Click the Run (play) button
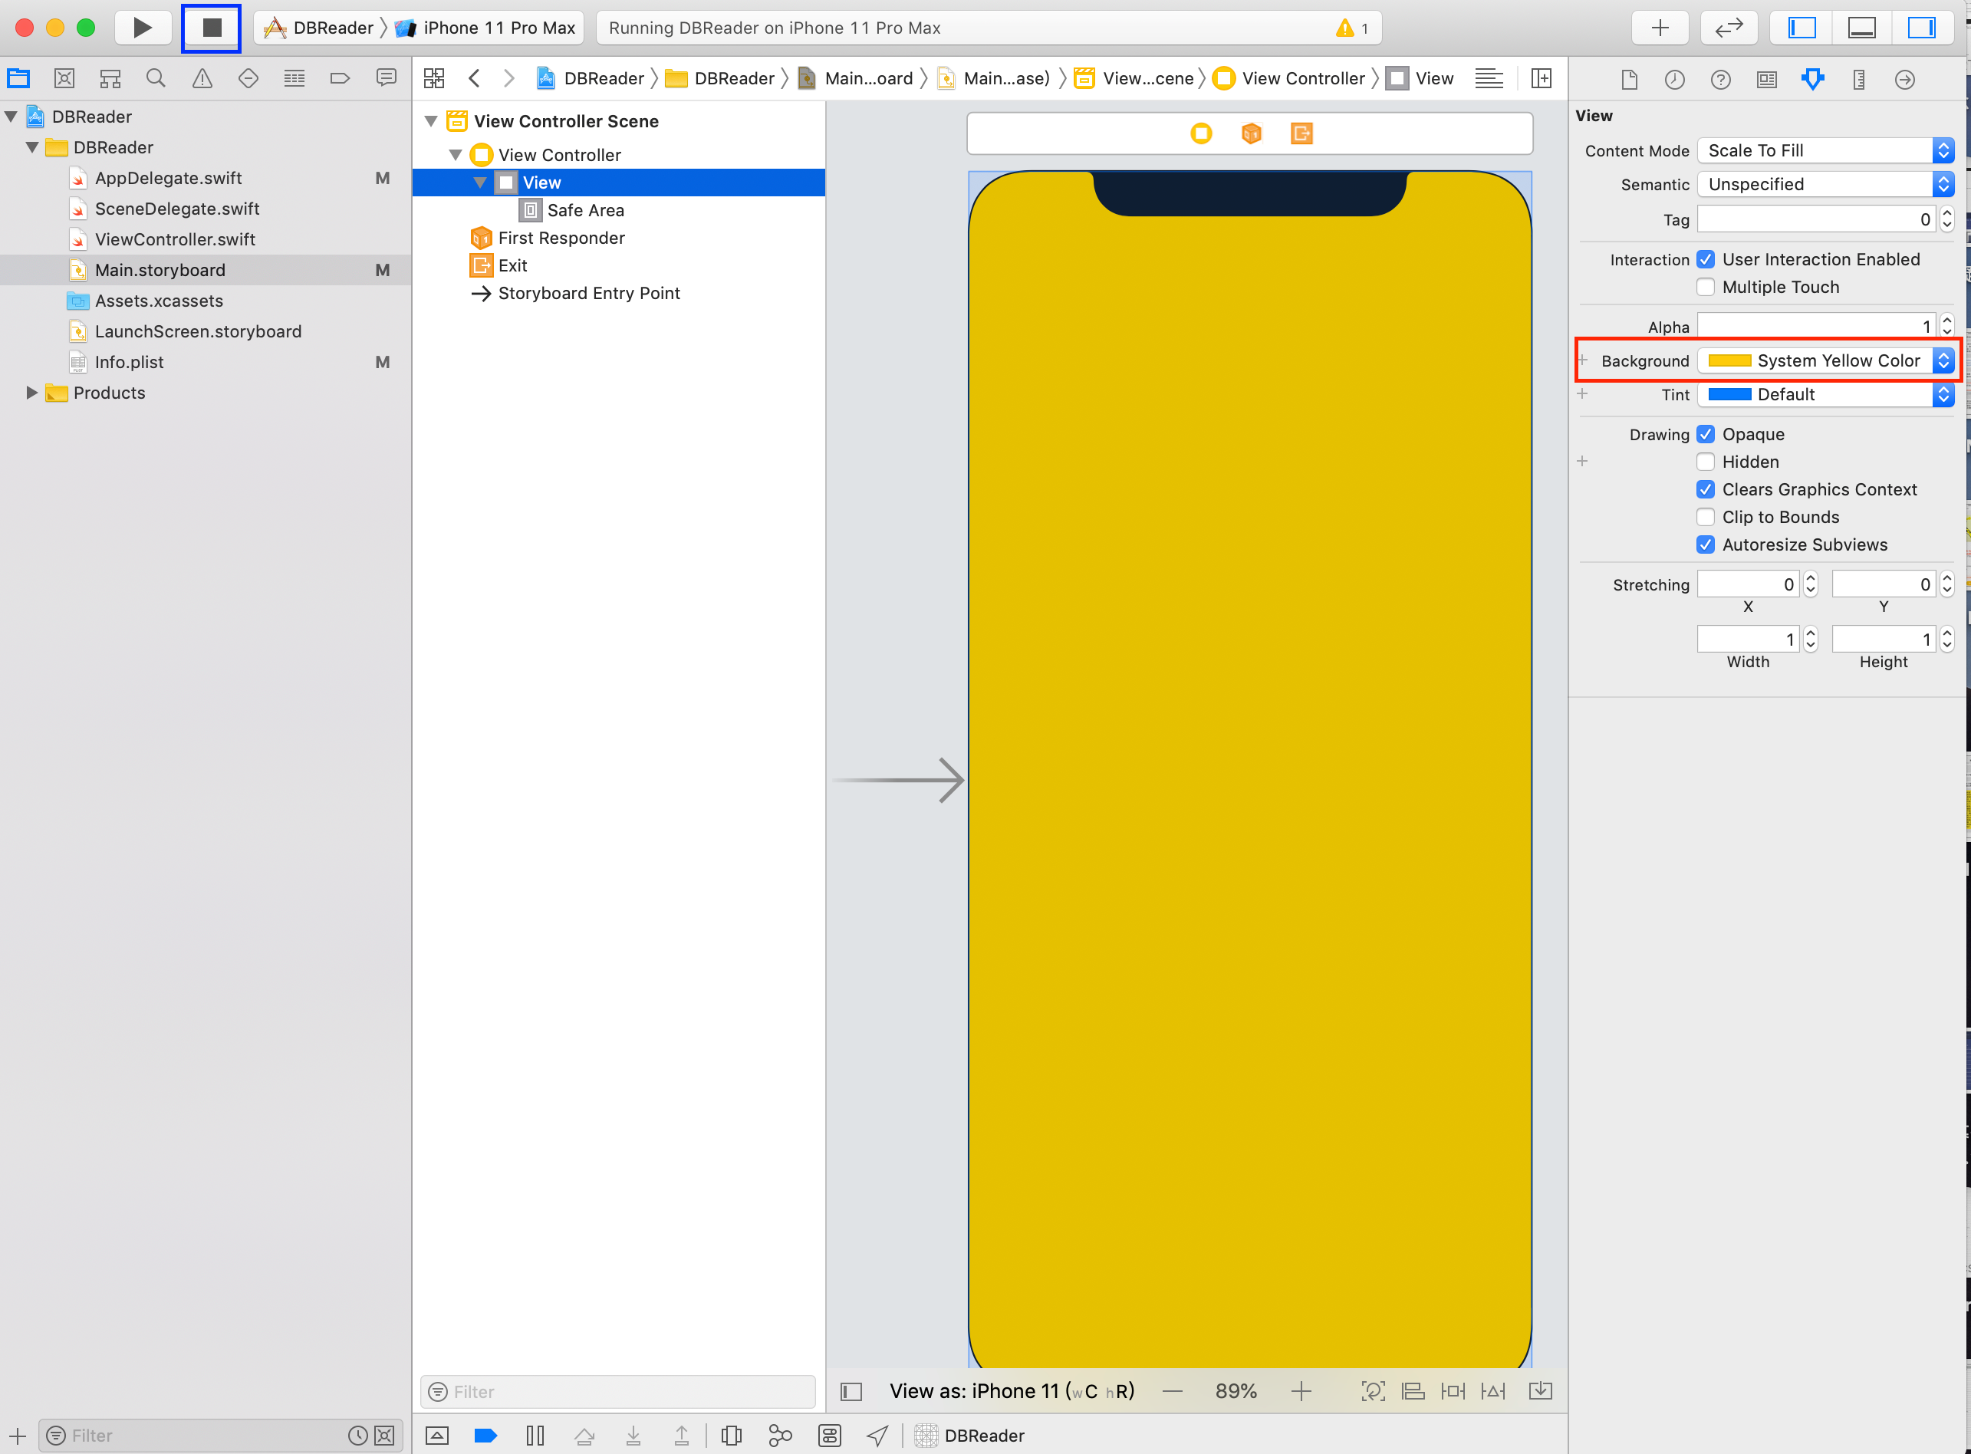 pyautogui.click(x=143, y=28)
